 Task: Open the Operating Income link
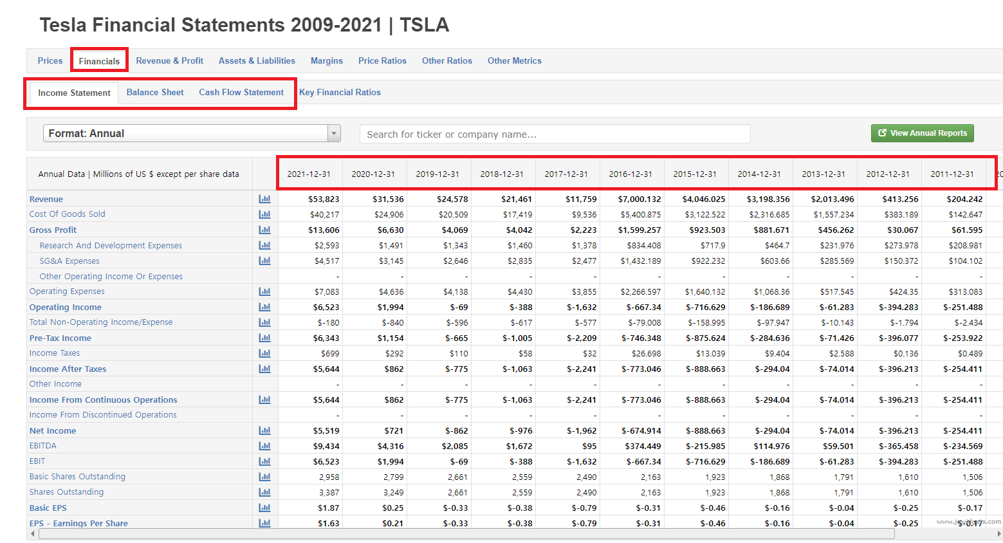(x=65, y=307)
